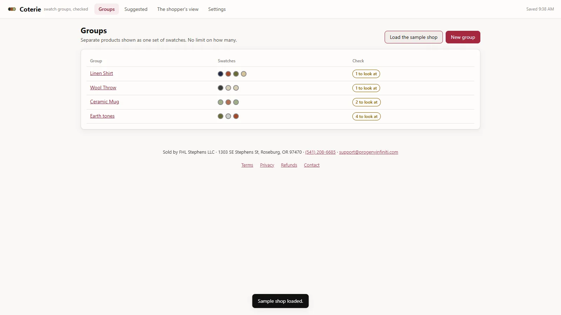Call the (541) 208-6685 phone link
The width and height of the screenshot is (561, 315).
[x=320, y=152]
